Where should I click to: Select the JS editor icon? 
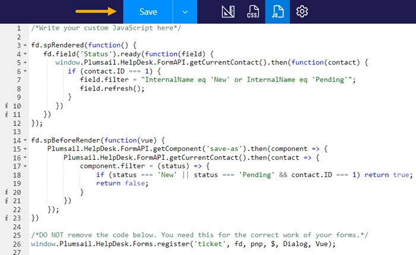tap(278, 12)
